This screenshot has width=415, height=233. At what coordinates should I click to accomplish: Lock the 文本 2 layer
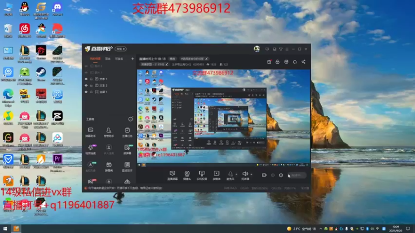click(x=91, y=85)
